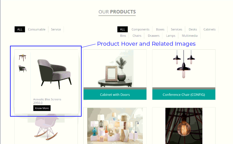The image size is (233, 144).
Task: Show the Lamps category
Action: point(171,36)
